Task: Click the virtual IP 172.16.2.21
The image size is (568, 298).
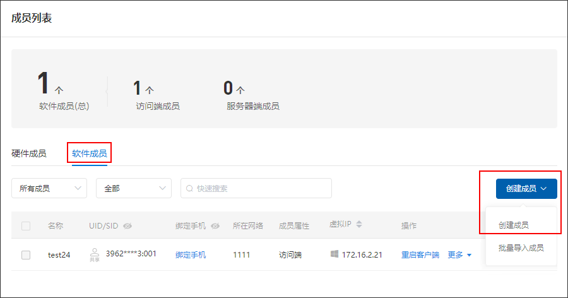Action: [x=362, y=255]
